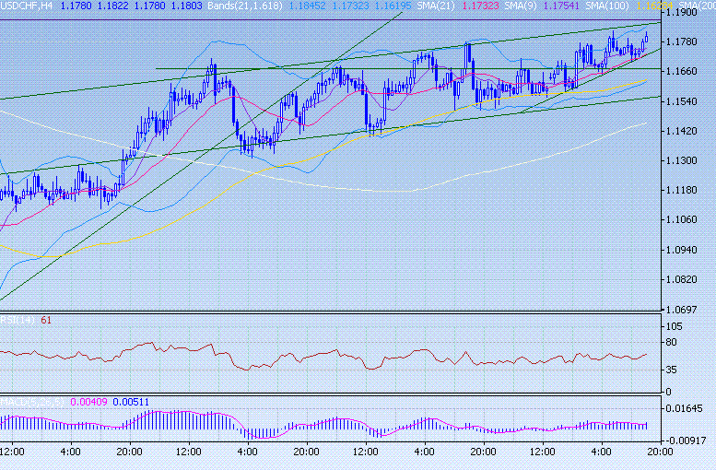Click the 1.1660 price axis label
This screenshot has height=470, width=716.
click(686, 72)
